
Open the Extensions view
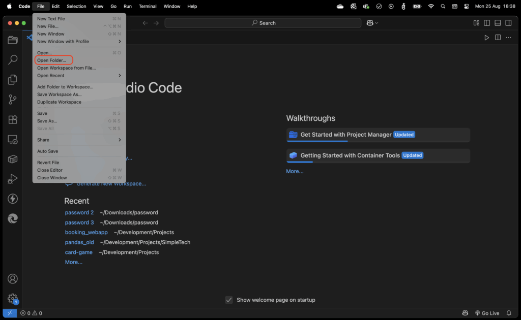[x=13, y=119]
